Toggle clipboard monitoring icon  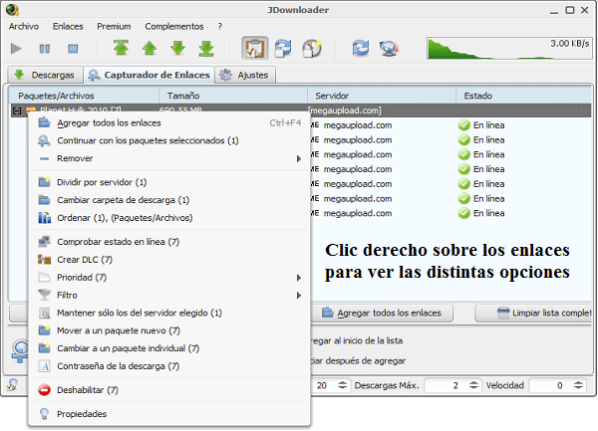point(255,48)
